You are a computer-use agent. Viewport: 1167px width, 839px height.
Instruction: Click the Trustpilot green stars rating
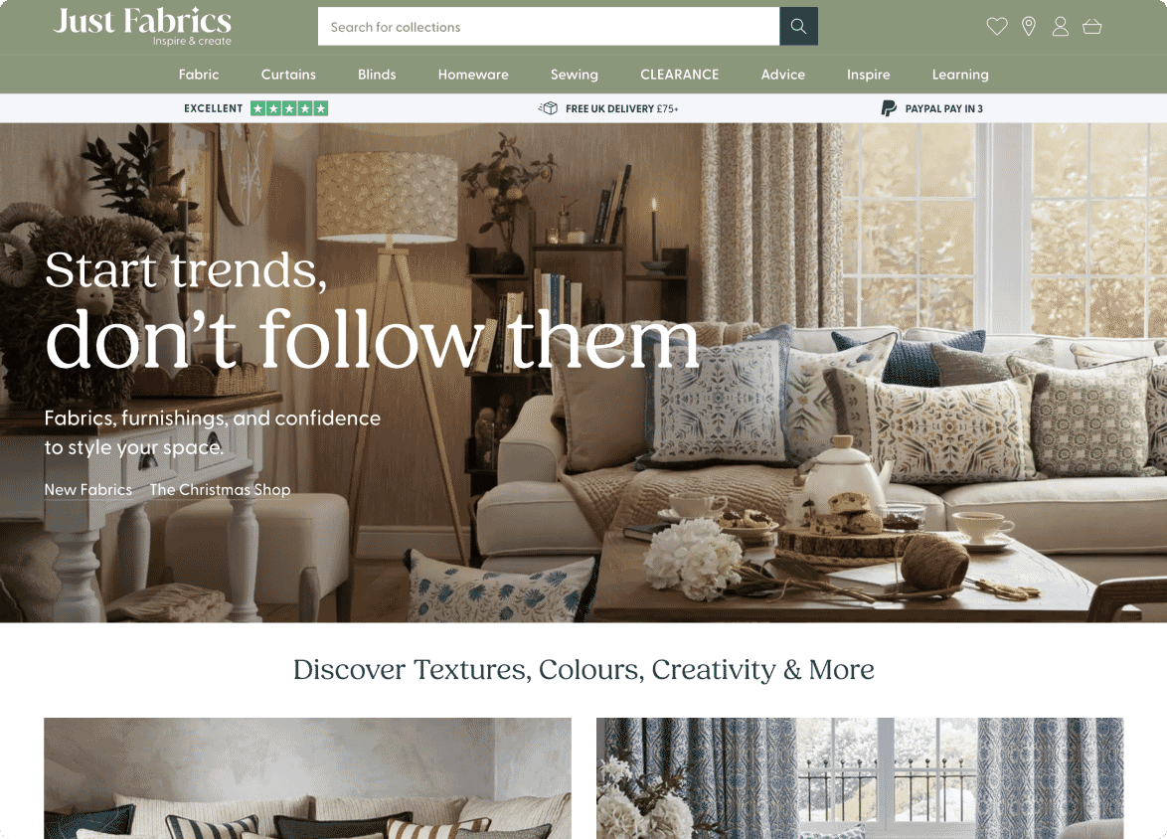pos(289,108)
